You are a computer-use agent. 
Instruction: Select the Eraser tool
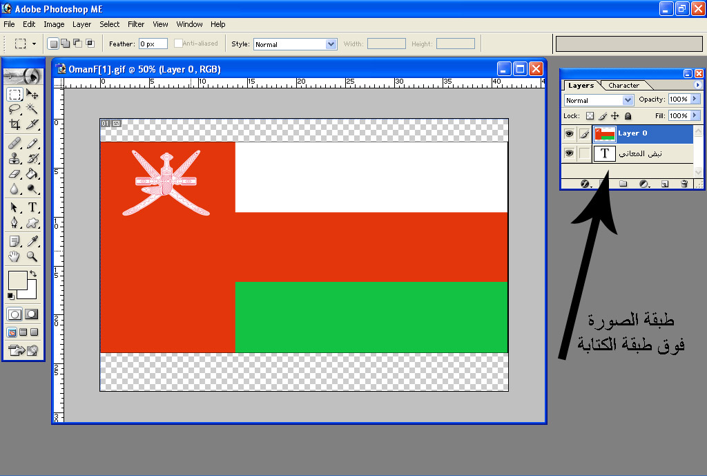(x=14, y=173)
